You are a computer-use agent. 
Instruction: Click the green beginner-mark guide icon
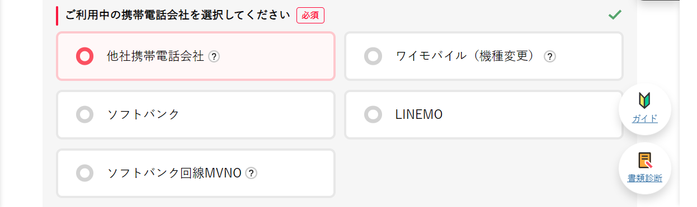point(645,100)
